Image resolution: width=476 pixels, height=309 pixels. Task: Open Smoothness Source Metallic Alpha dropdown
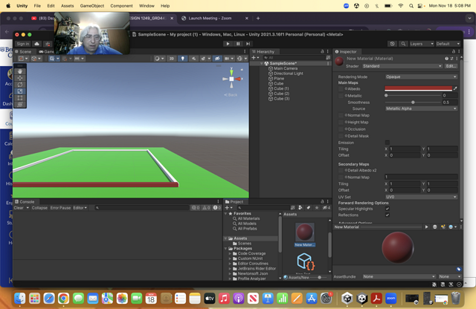point(421,108)
